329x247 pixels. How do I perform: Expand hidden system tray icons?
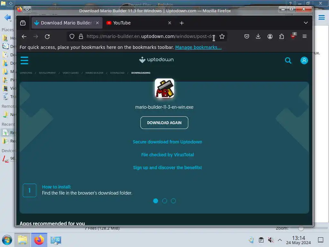280,240
